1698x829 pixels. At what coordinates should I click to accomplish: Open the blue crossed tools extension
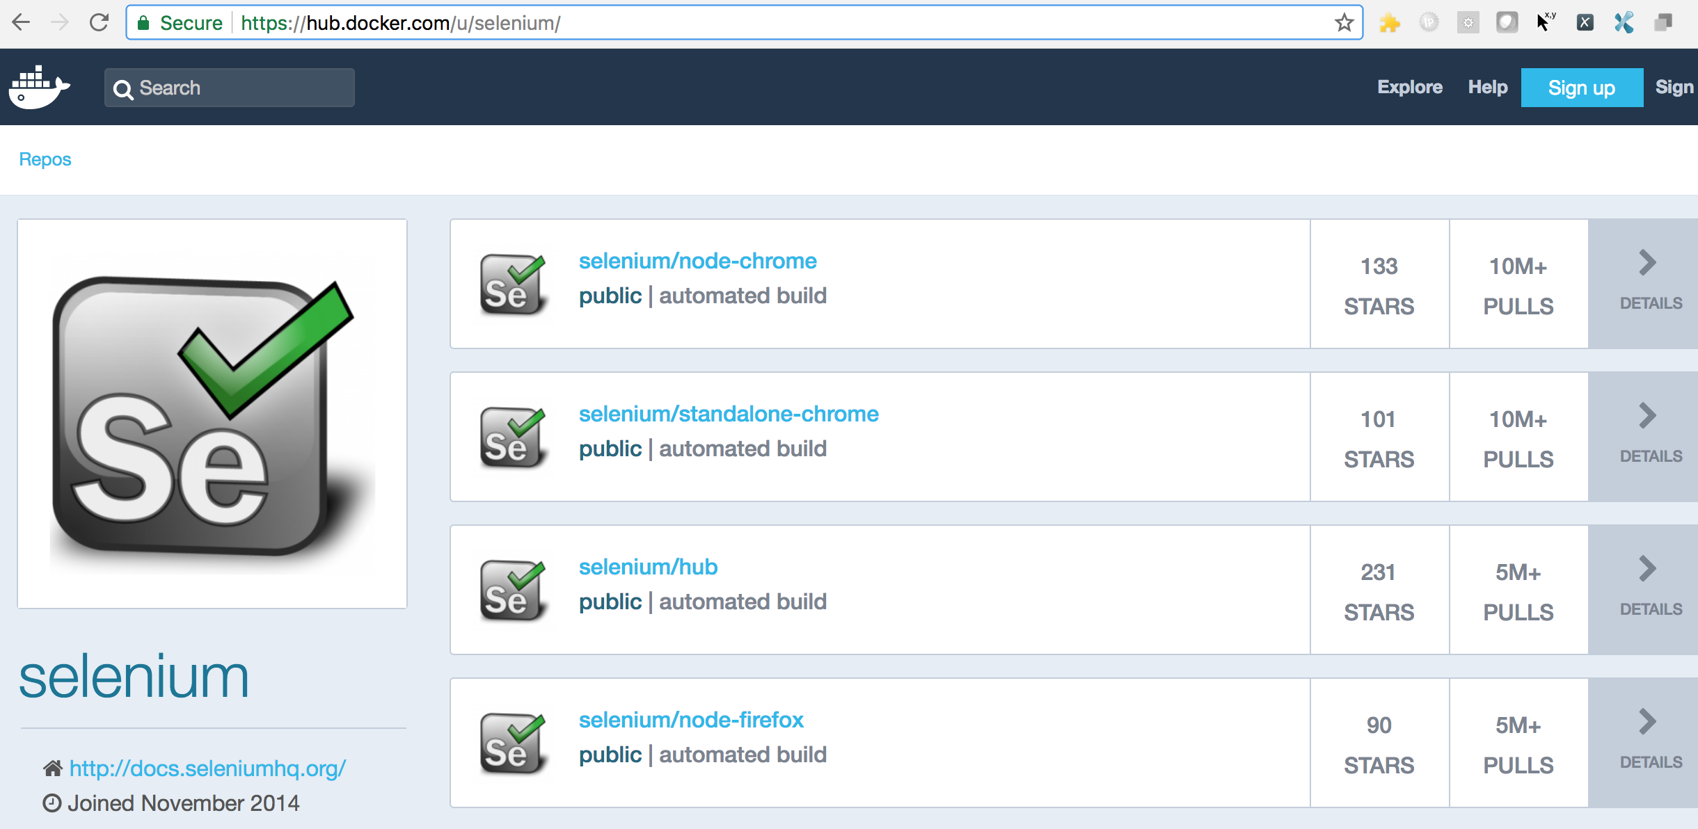pos(1624,23)
